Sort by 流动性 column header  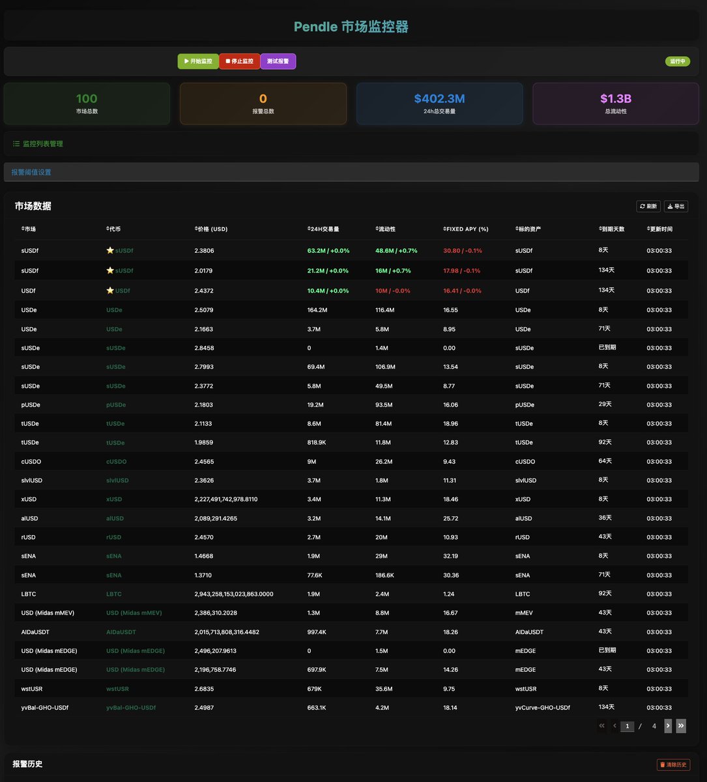click(385, 229)
